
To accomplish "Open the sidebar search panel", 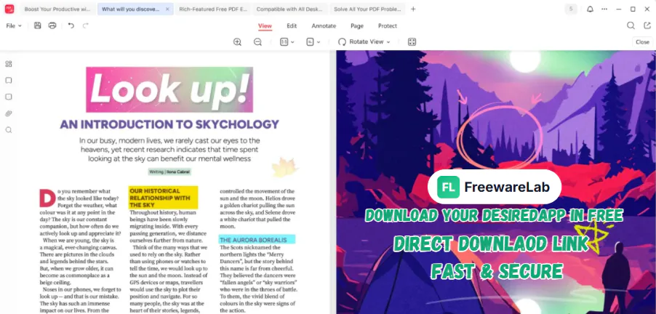I will 9,130.
